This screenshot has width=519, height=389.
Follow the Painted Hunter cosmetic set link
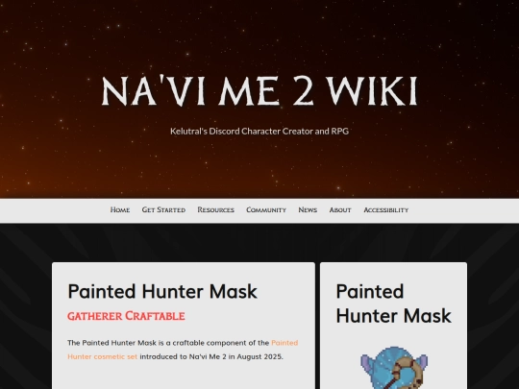tap(183, 350)
